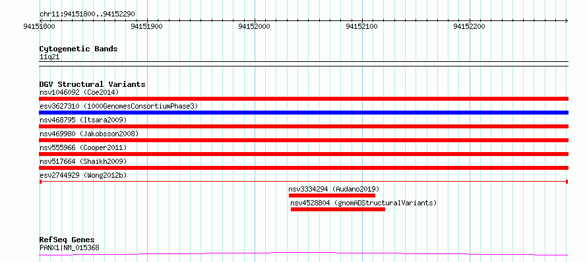Viewport: 587px width, 262px height.
Task: Click the chr11:94151800..94152290 region label
Action: click(87, 14)
